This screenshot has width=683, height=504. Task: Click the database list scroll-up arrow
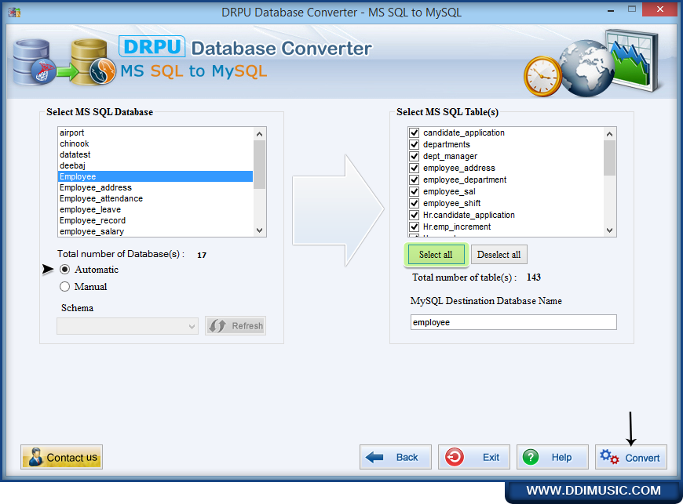(260, 134)
